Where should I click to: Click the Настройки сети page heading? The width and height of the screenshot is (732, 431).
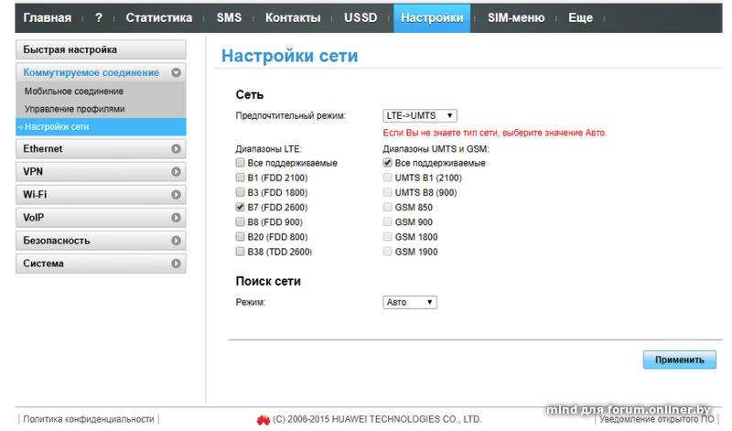(x=289, y=56)
